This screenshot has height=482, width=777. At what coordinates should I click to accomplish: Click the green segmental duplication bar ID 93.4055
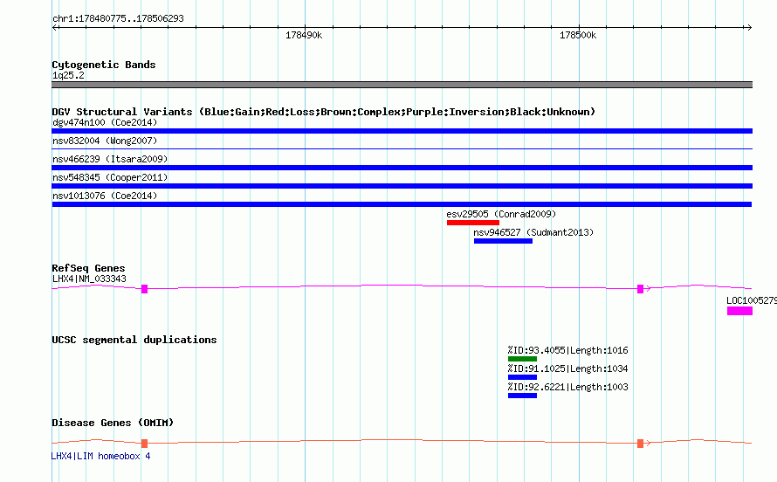pos(522,359)
